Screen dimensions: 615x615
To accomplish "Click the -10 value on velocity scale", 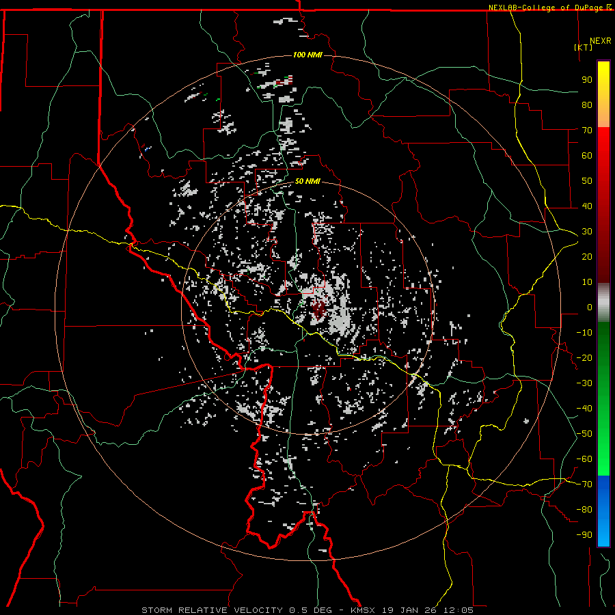I will 584,333.
